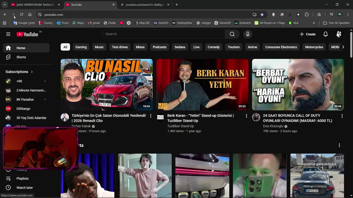353x198 pixels.
Task: Open the Call of Duty video thumbnail
Action: (x=298, y=85)
